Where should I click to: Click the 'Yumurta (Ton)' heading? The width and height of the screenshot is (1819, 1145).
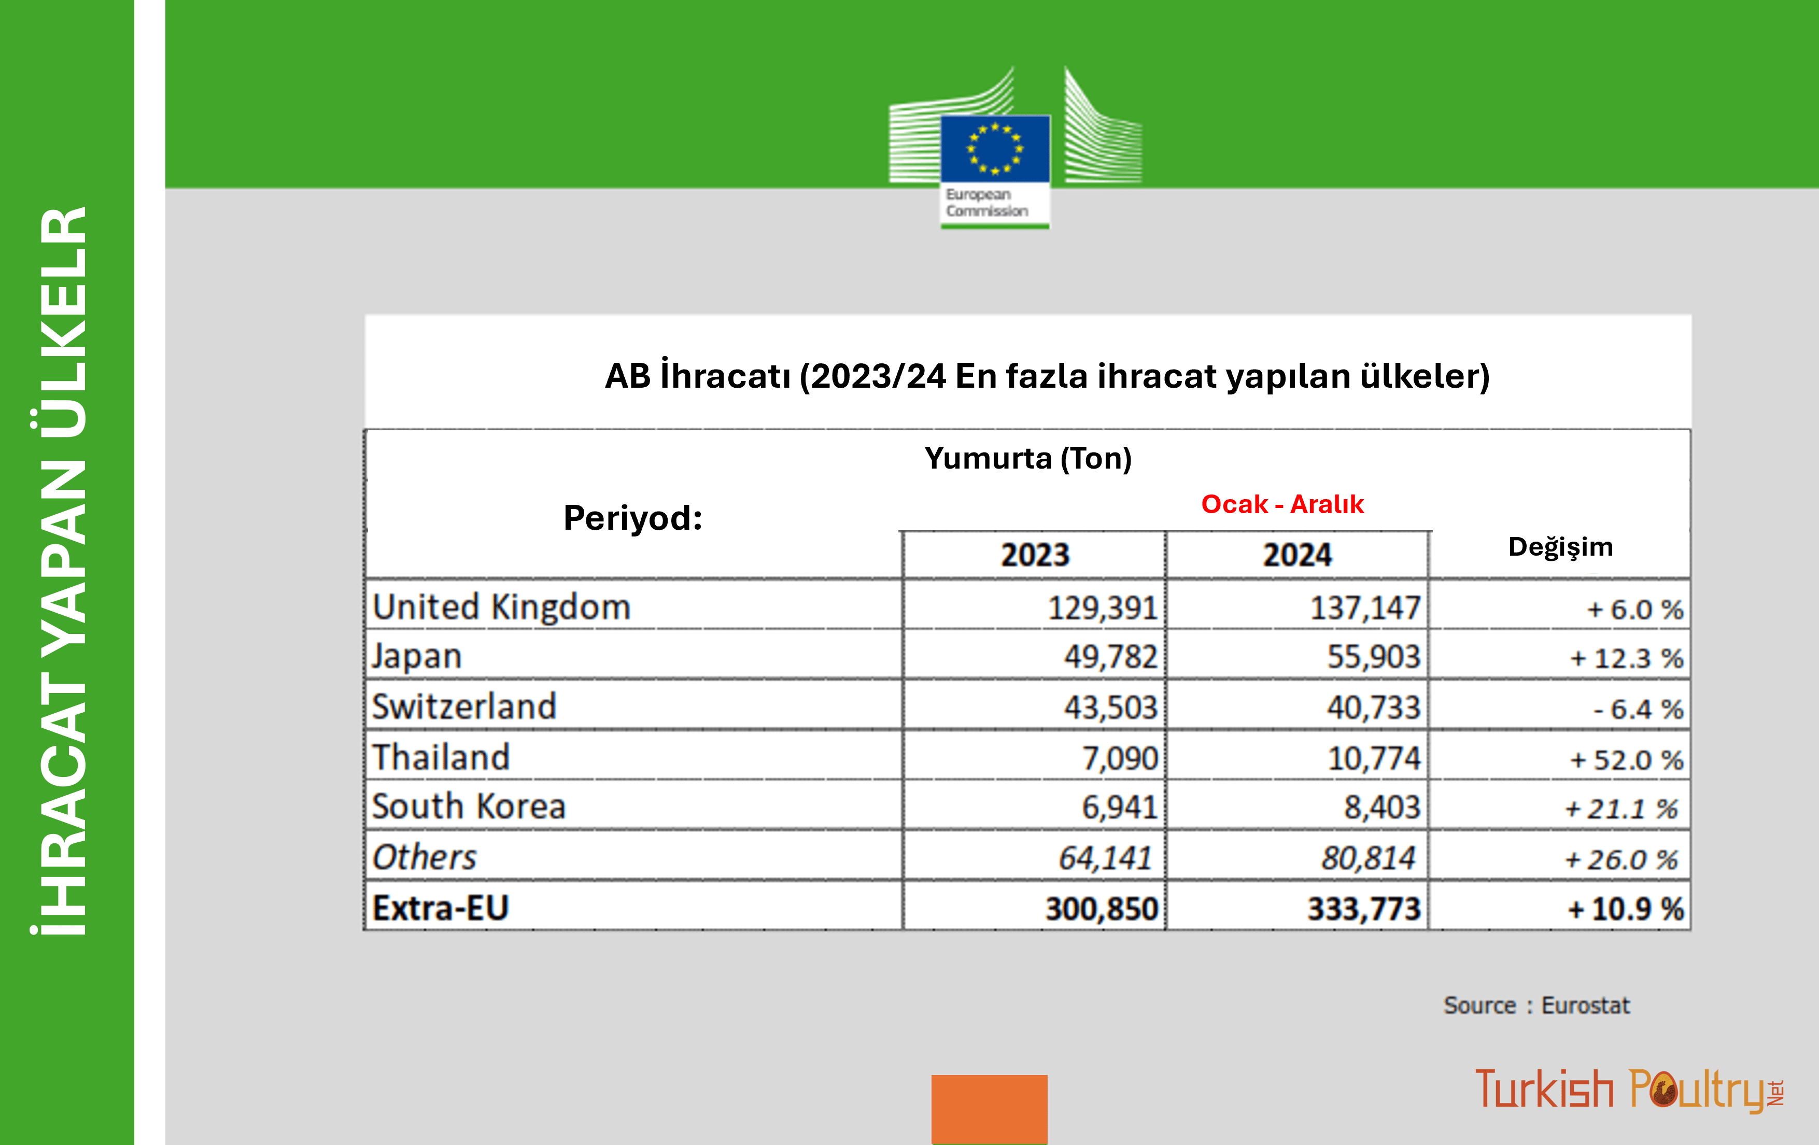(x=1027, y=458)
